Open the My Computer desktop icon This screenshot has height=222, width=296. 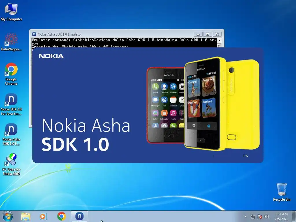coord(11,12)
